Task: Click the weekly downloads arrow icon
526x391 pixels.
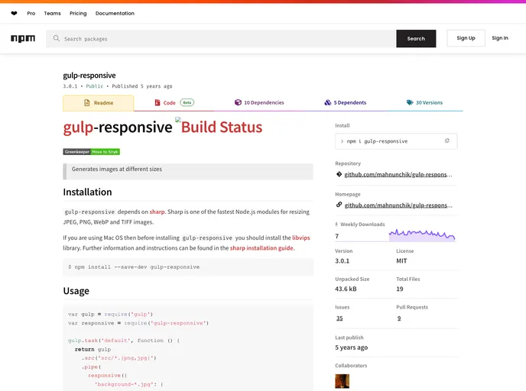Action: [336, 225]
